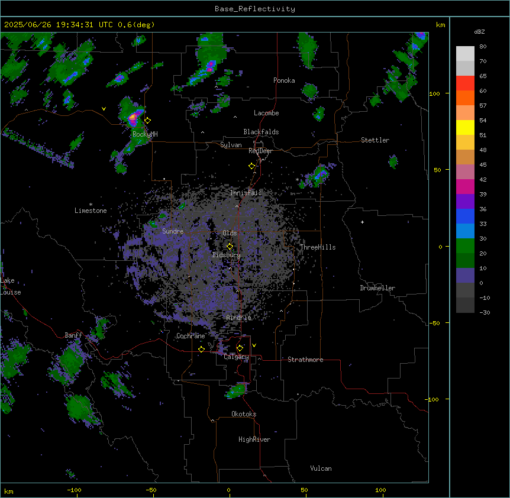Click the Calgary city label
Screen dimensions: 510x498
pyautogui.click(x=236, y=357)
